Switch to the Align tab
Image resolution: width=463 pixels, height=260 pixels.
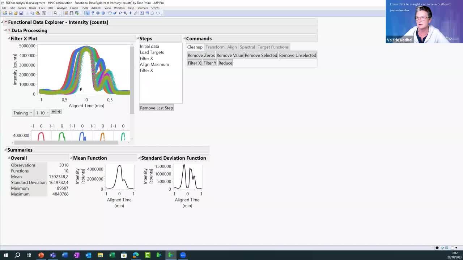[x=232, y=47]
